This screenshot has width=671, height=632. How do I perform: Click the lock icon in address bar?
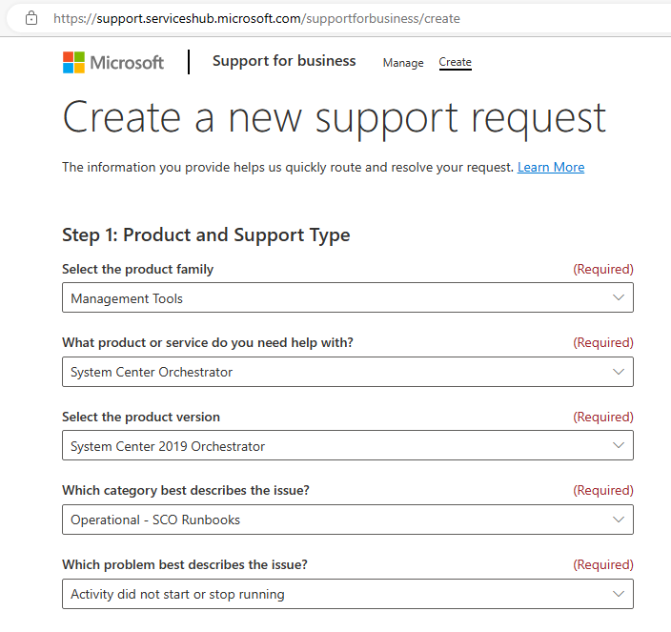pos(31,18)
